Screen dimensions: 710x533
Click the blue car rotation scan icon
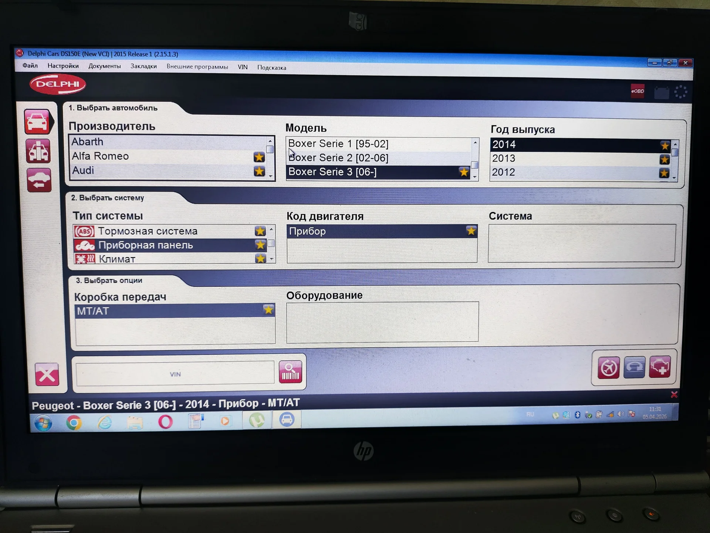point(635,367)
